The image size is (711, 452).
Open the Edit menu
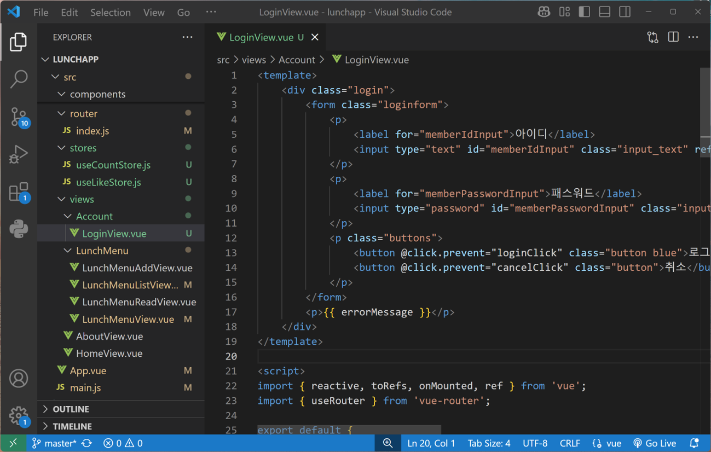(x=70, y=12)
